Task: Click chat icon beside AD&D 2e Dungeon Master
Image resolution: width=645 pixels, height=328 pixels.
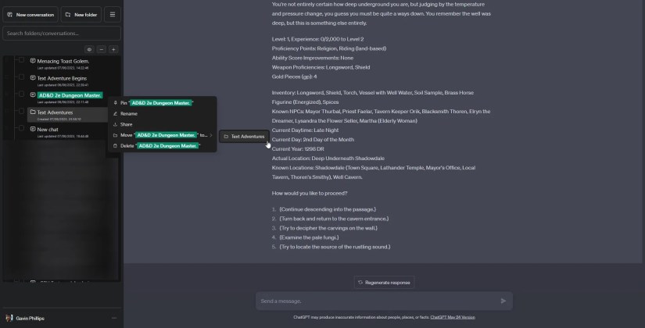Action: click(x=33, y=95)
